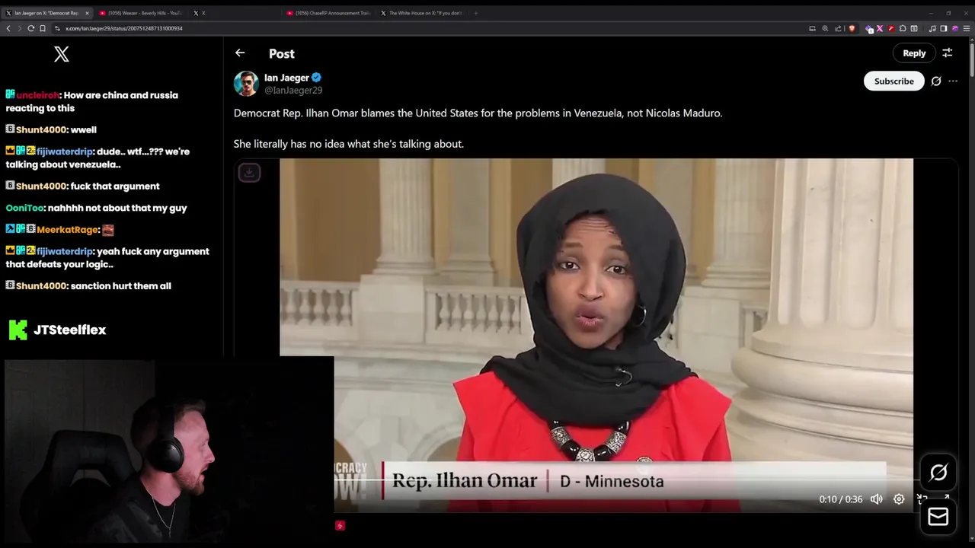Image resolution: width=975 pixels, height=548 pixels.
Task: Open the browser hamburger main menu
Action: tap(967, 28)
